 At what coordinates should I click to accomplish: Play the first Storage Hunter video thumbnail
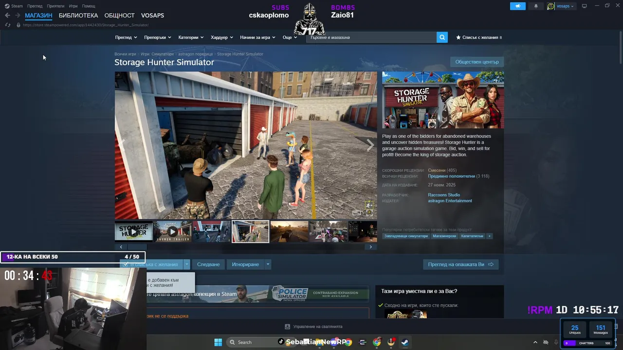pos(133,231)
